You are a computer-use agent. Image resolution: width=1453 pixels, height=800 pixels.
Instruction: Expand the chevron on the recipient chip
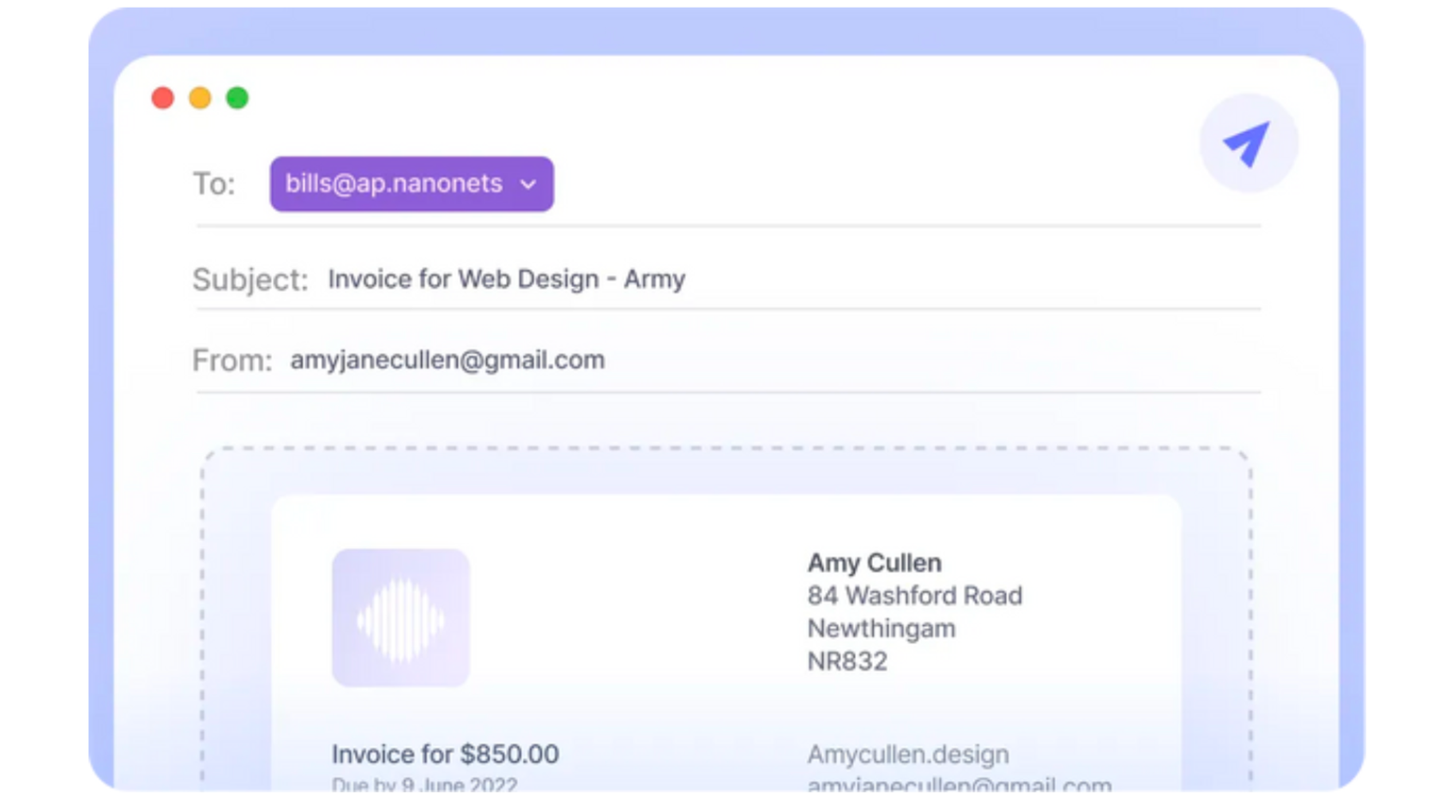pyautogui.click(x=528, y=184)
